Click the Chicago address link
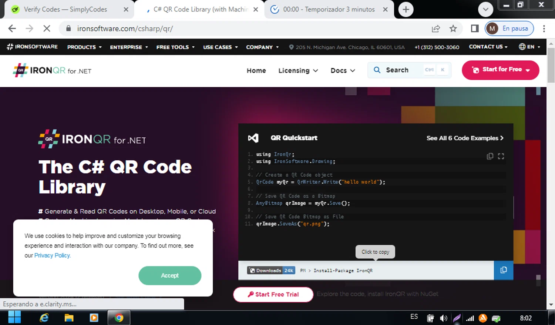 (347, 47)
